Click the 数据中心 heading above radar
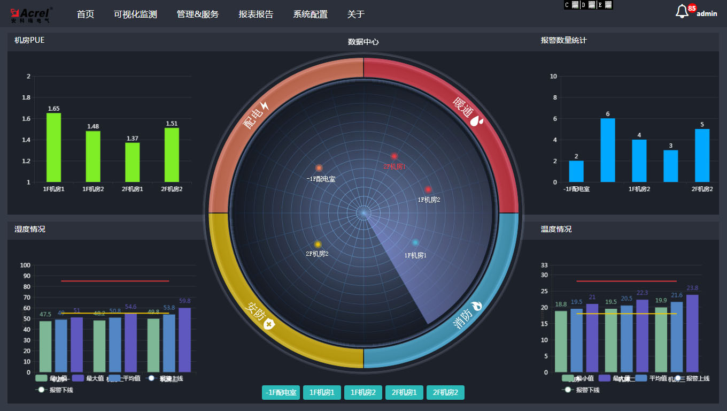This screenshot has height=411, width=727. [x=363, y=42]
